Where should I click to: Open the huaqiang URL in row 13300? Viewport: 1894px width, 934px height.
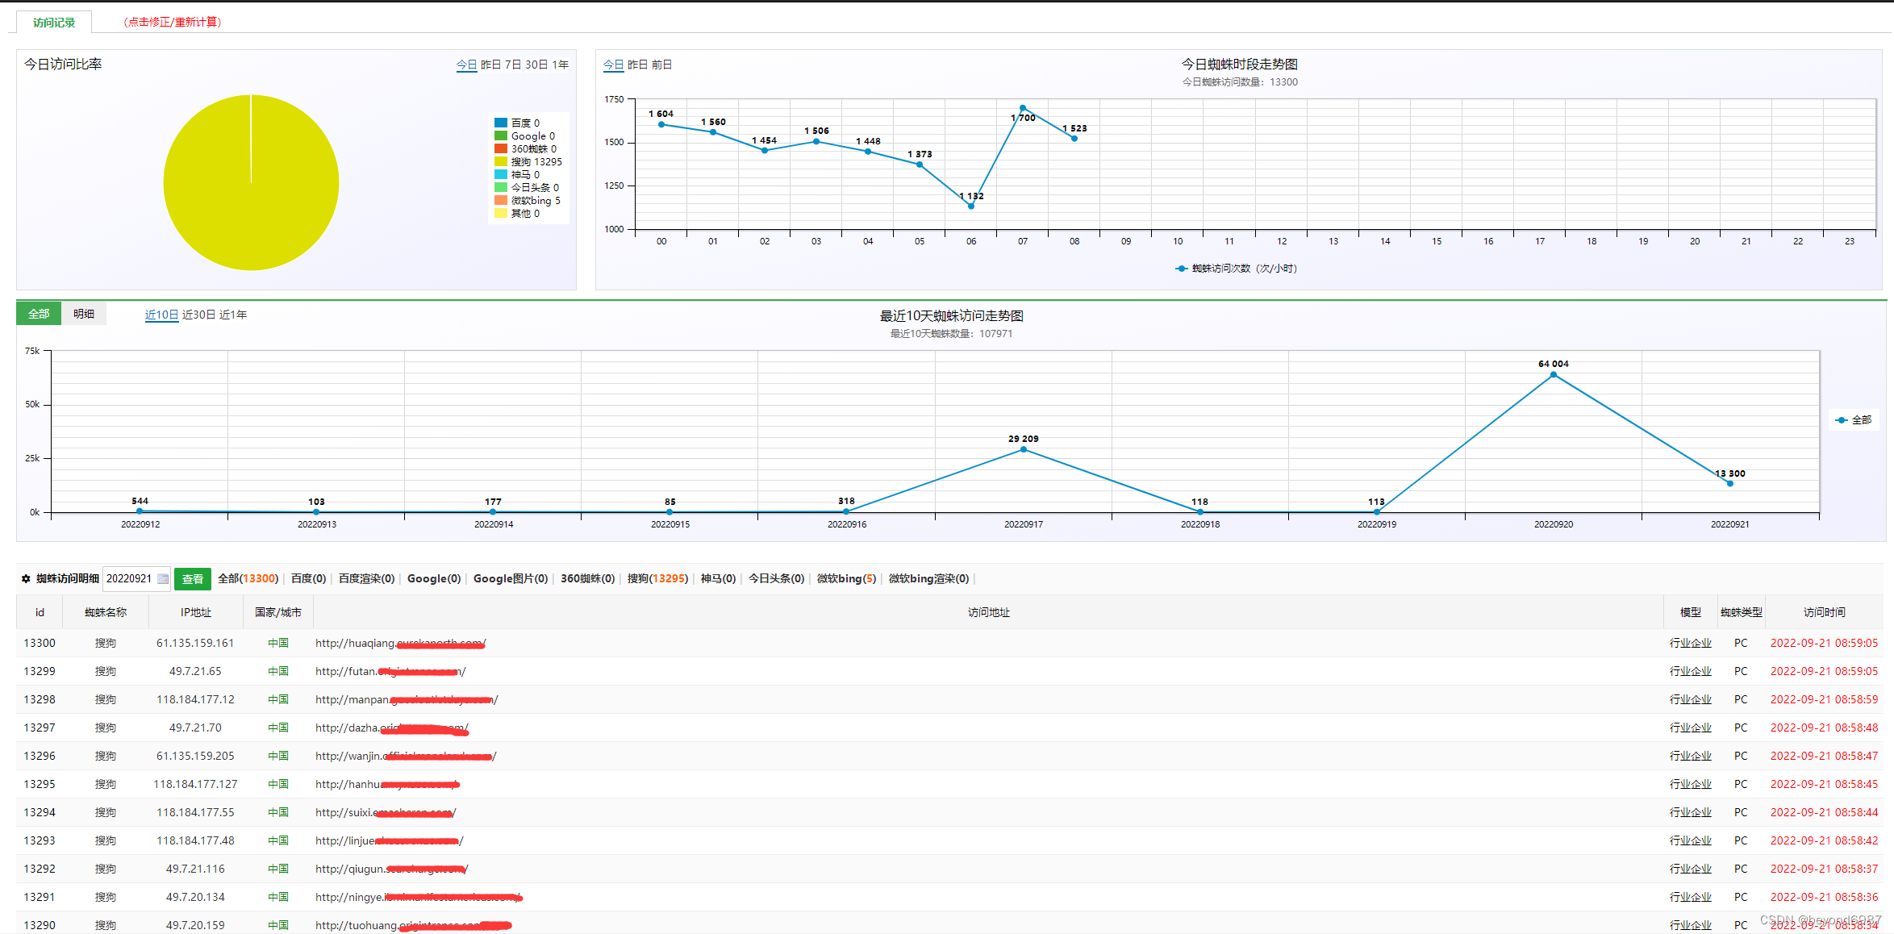401,643
